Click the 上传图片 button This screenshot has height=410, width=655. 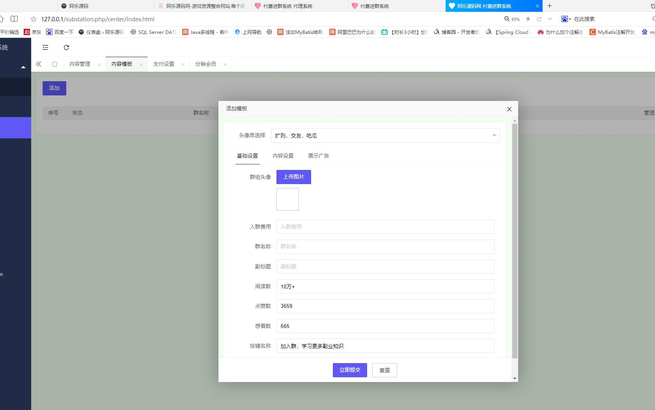(294, 177)
